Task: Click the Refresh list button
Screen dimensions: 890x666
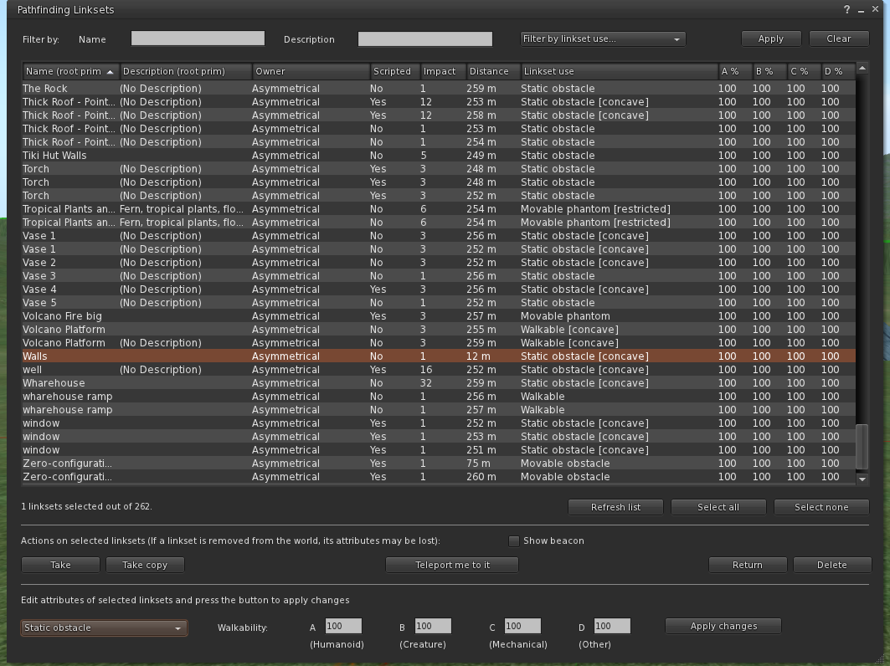Action: [x=616, y=507]
